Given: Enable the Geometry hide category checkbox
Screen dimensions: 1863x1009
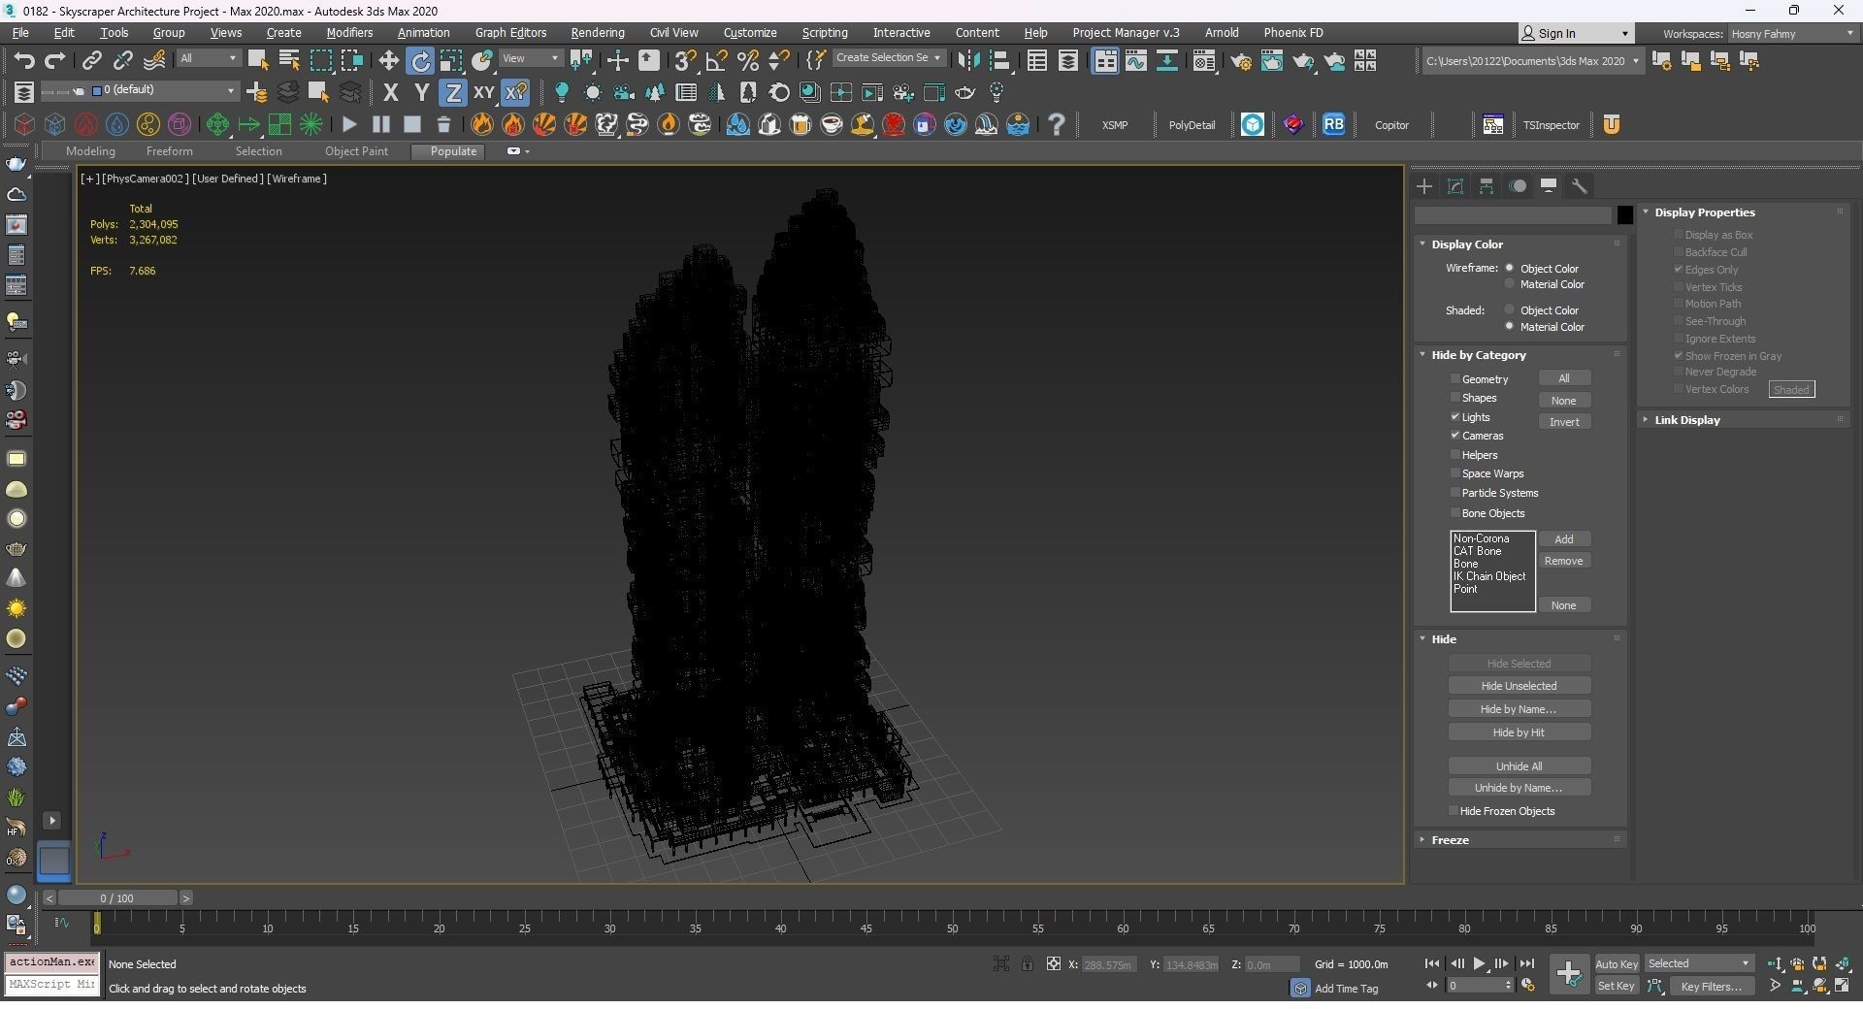Looking at the screenshot, I should [1455, 379].
